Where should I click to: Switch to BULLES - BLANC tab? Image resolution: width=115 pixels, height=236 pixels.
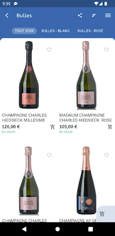[56, 31]
